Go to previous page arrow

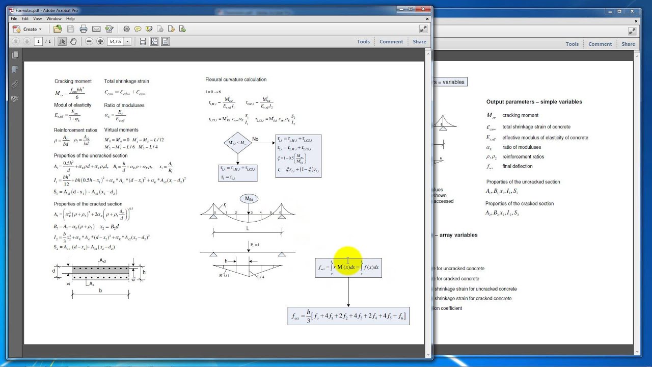15,41
